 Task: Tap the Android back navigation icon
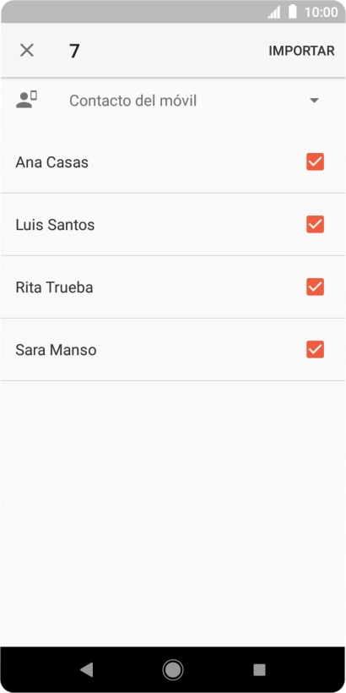(86, 670)
